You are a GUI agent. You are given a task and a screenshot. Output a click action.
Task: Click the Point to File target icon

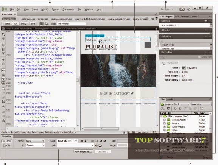[97, 146]
